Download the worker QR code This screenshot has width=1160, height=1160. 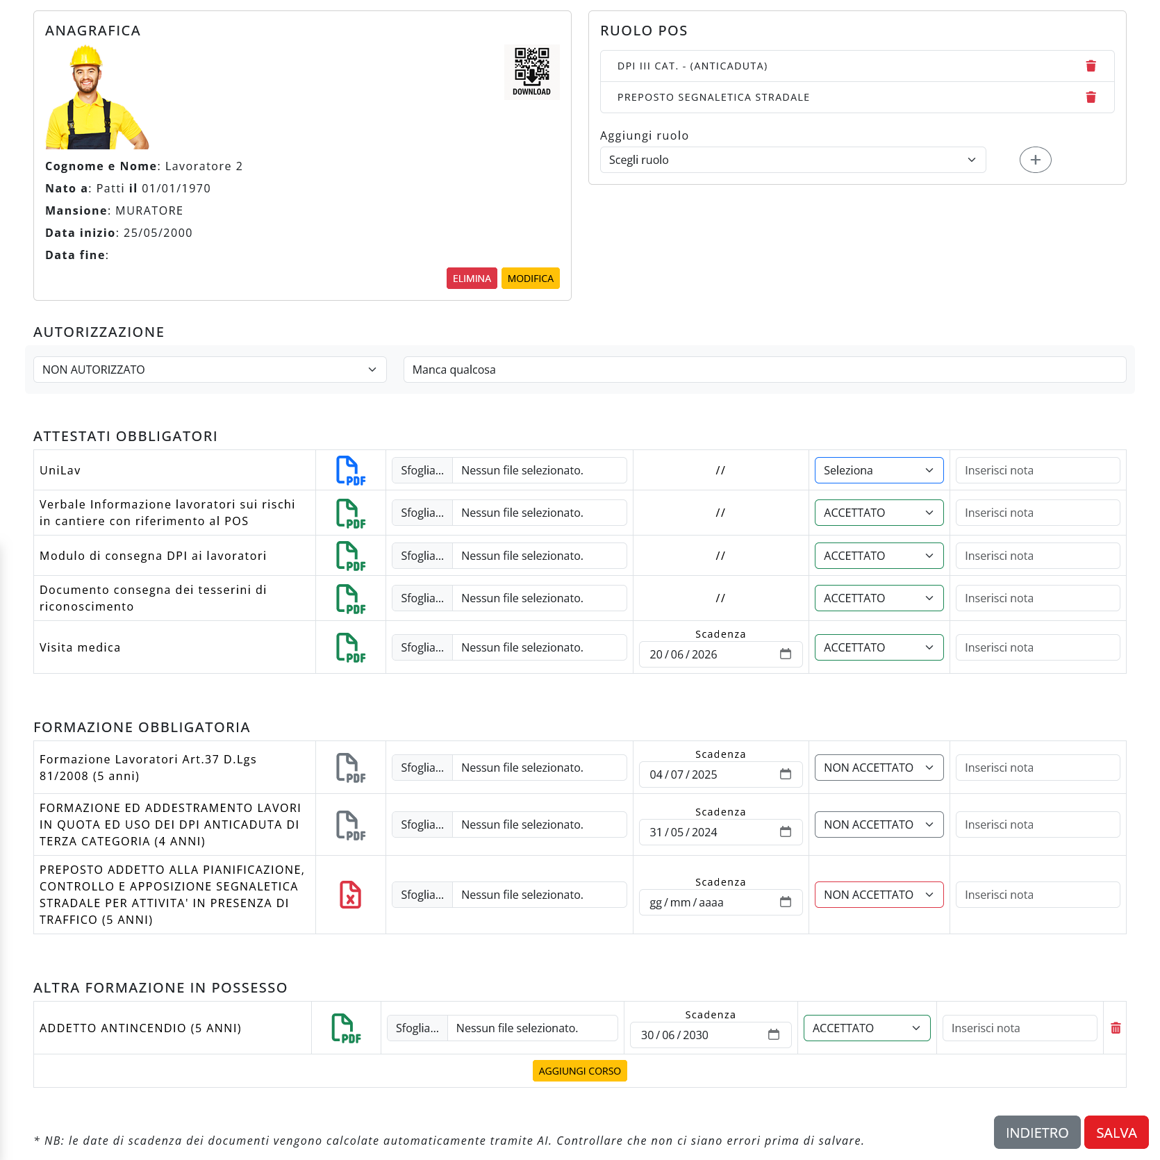531,72
